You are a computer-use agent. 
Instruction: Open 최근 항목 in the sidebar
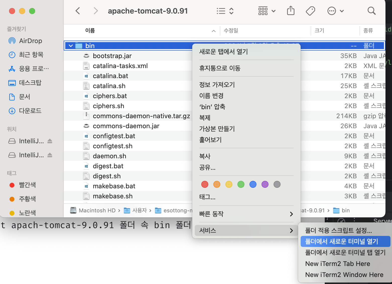point(31,55)
